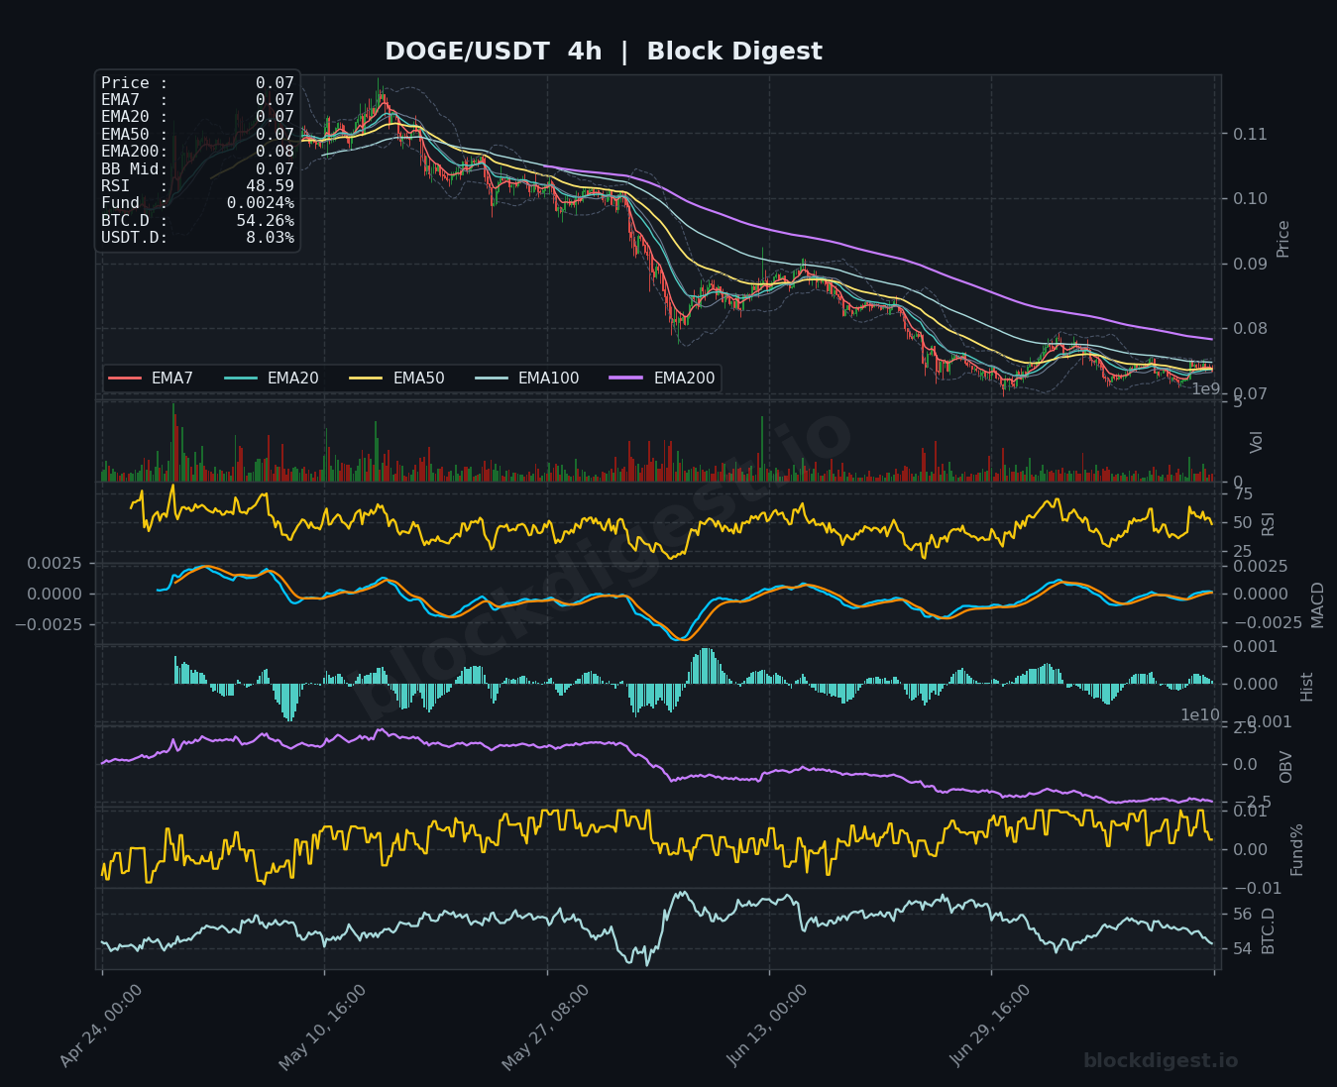Image resolution: width=1337 pixels, height=1087 pixels.
Task: Click the RSI 25 tick label
Action: [1243, 552]
